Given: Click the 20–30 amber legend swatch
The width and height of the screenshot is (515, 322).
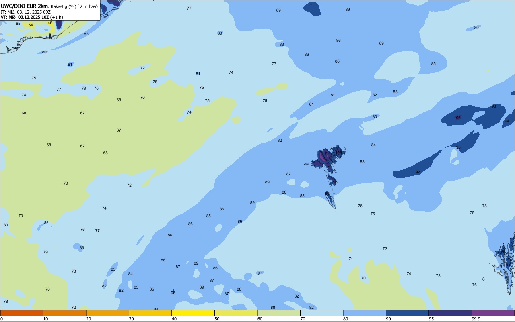Looking at the screenshot, I should 107,313.
